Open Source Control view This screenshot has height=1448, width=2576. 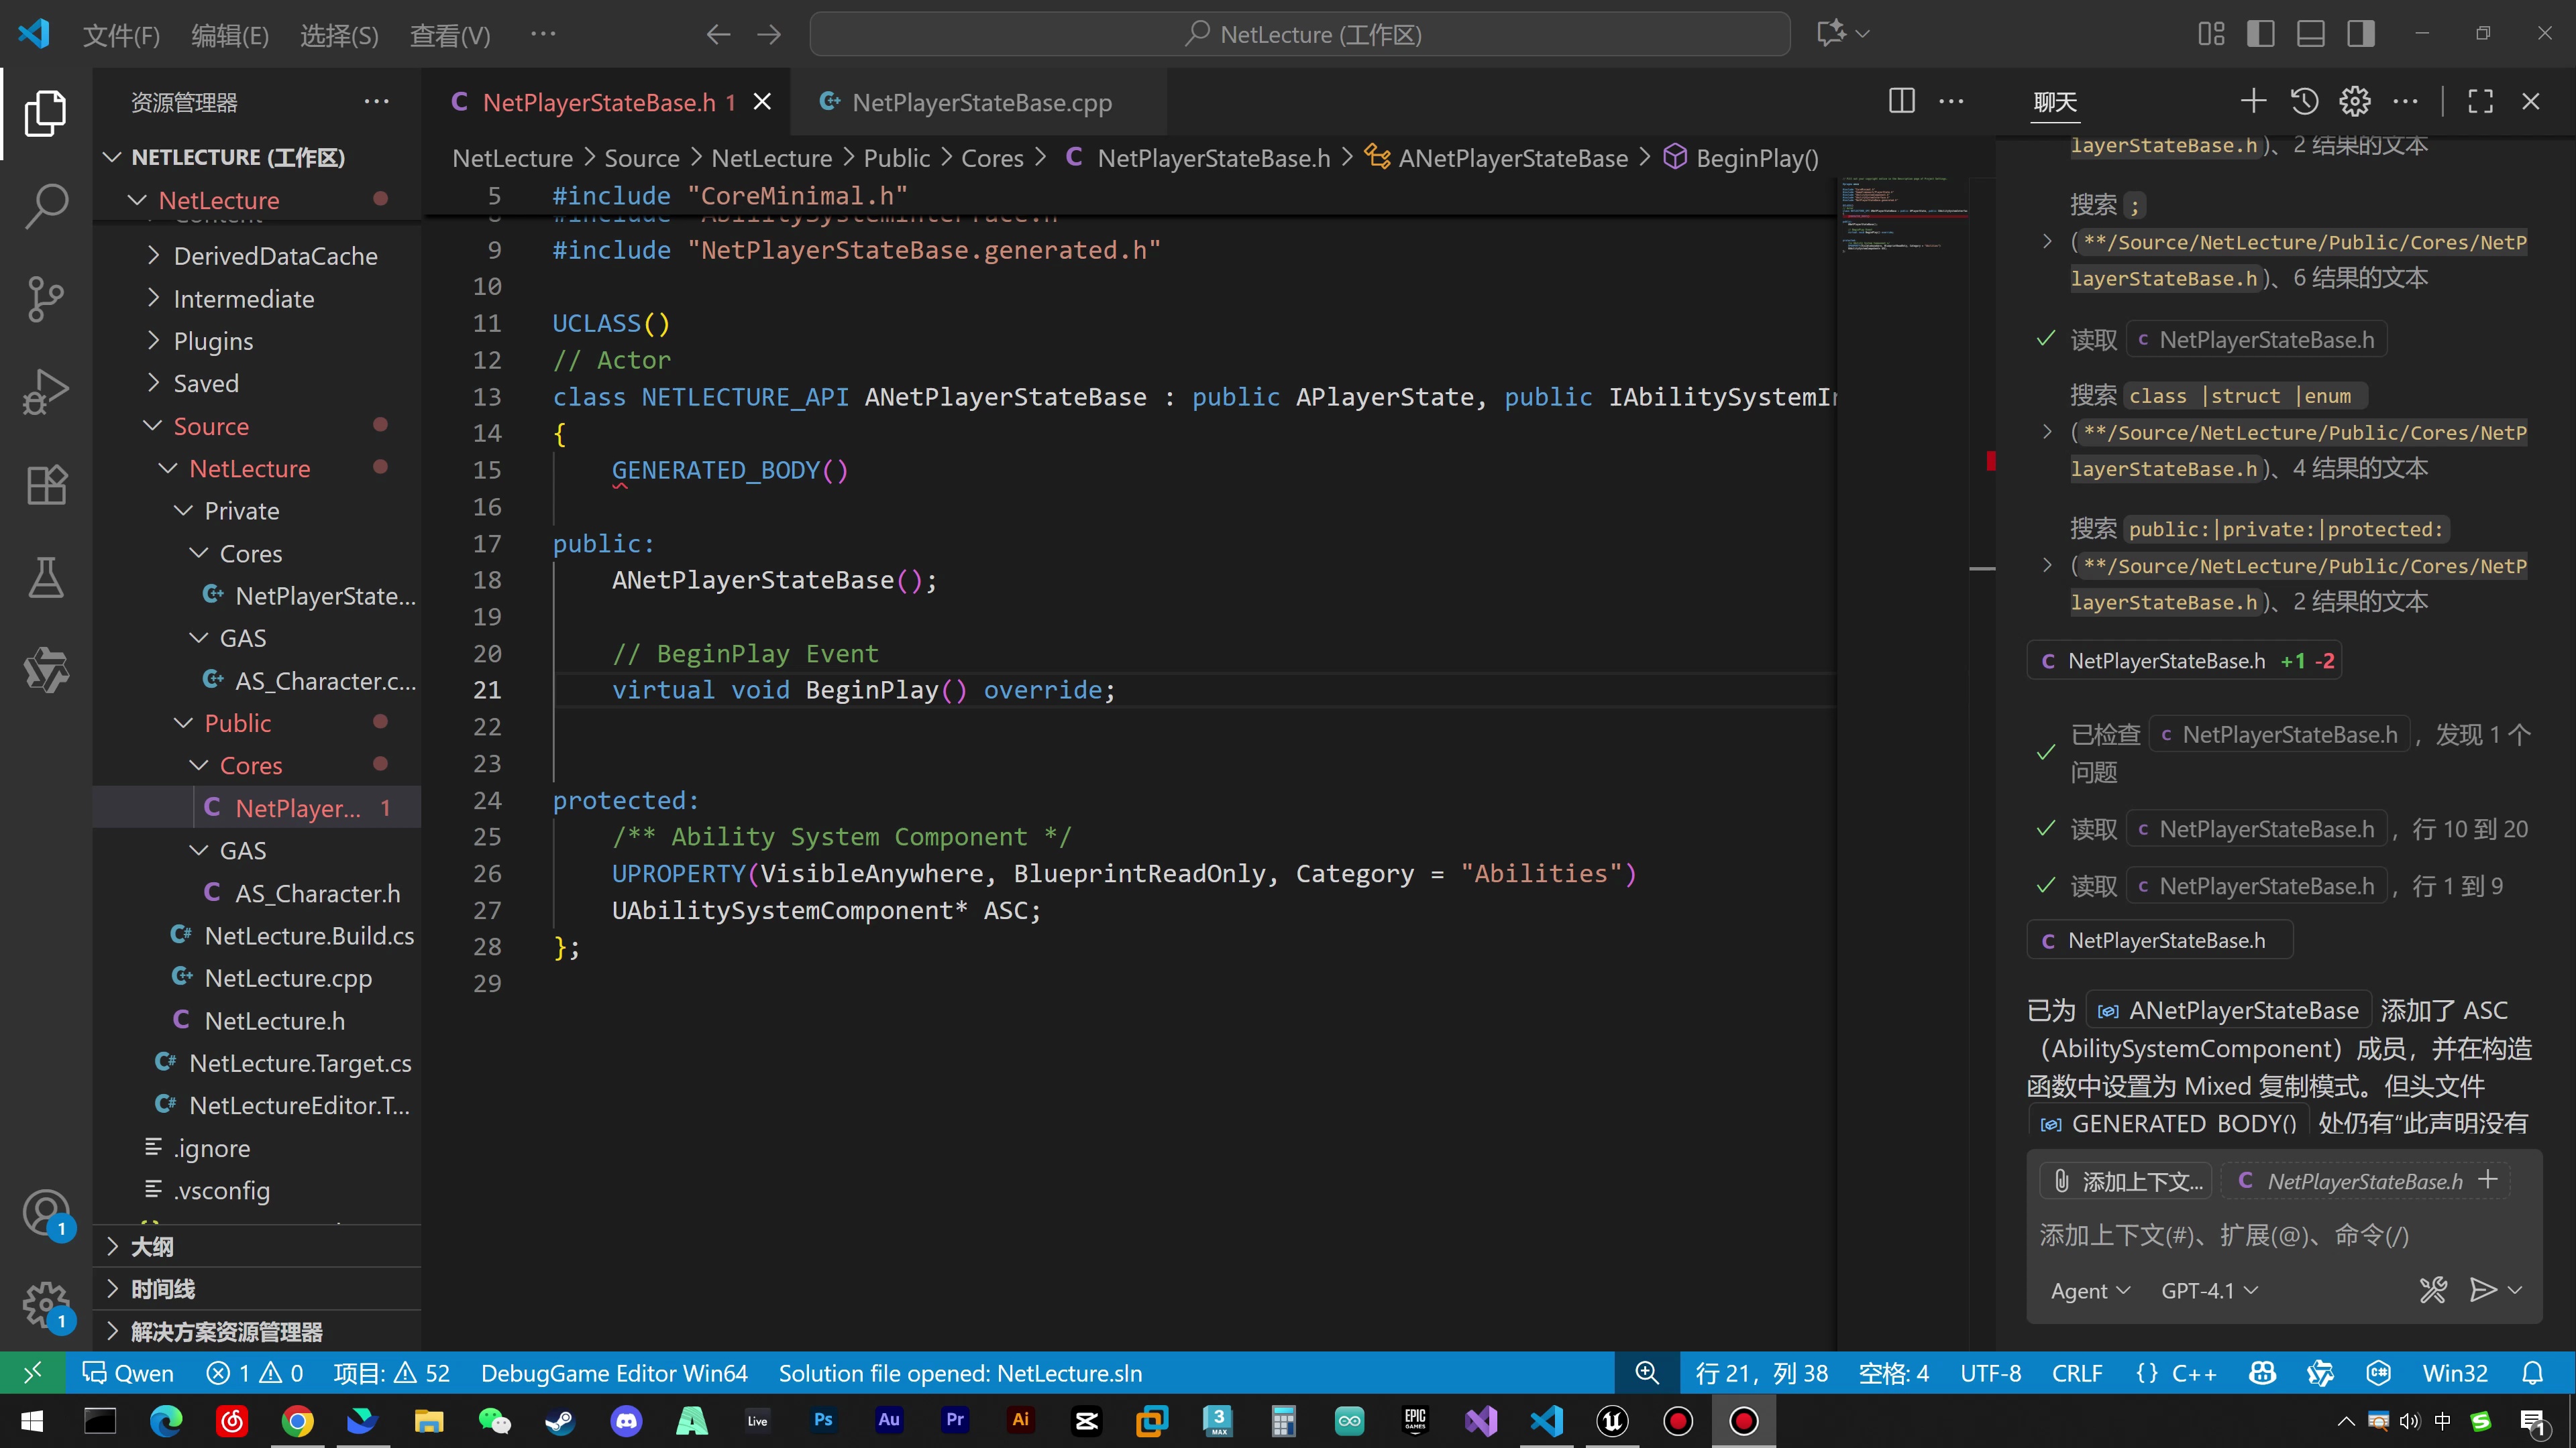[x=46, y=299]
